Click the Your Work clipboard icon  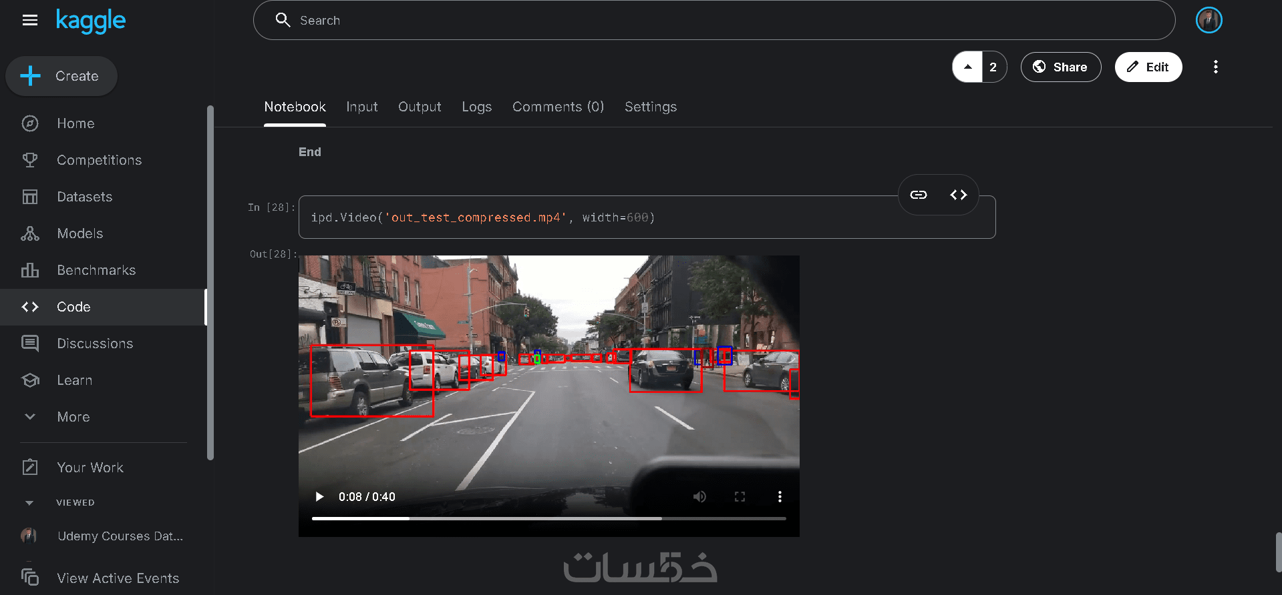30,467
